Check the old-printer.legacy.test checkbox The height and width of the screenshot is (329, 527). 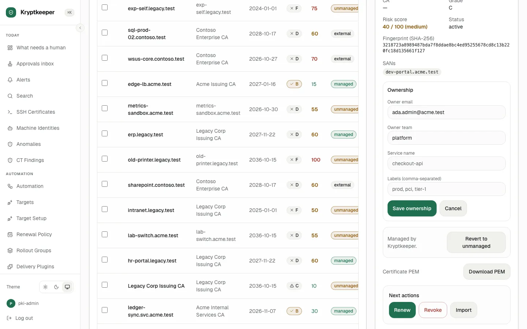(x=105, y=159)
